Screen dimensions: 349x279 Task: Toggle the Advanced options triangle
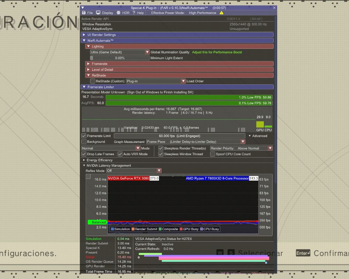pyautogui.click(x=250, y=136)
